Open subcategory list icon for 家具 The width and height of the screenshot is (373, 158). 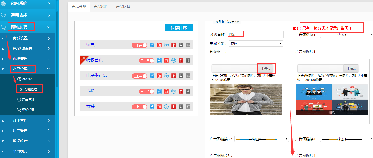pos(188,45)
